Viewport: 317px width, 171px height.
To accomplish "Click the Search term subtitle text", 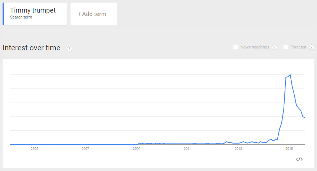I will [21, 17].
